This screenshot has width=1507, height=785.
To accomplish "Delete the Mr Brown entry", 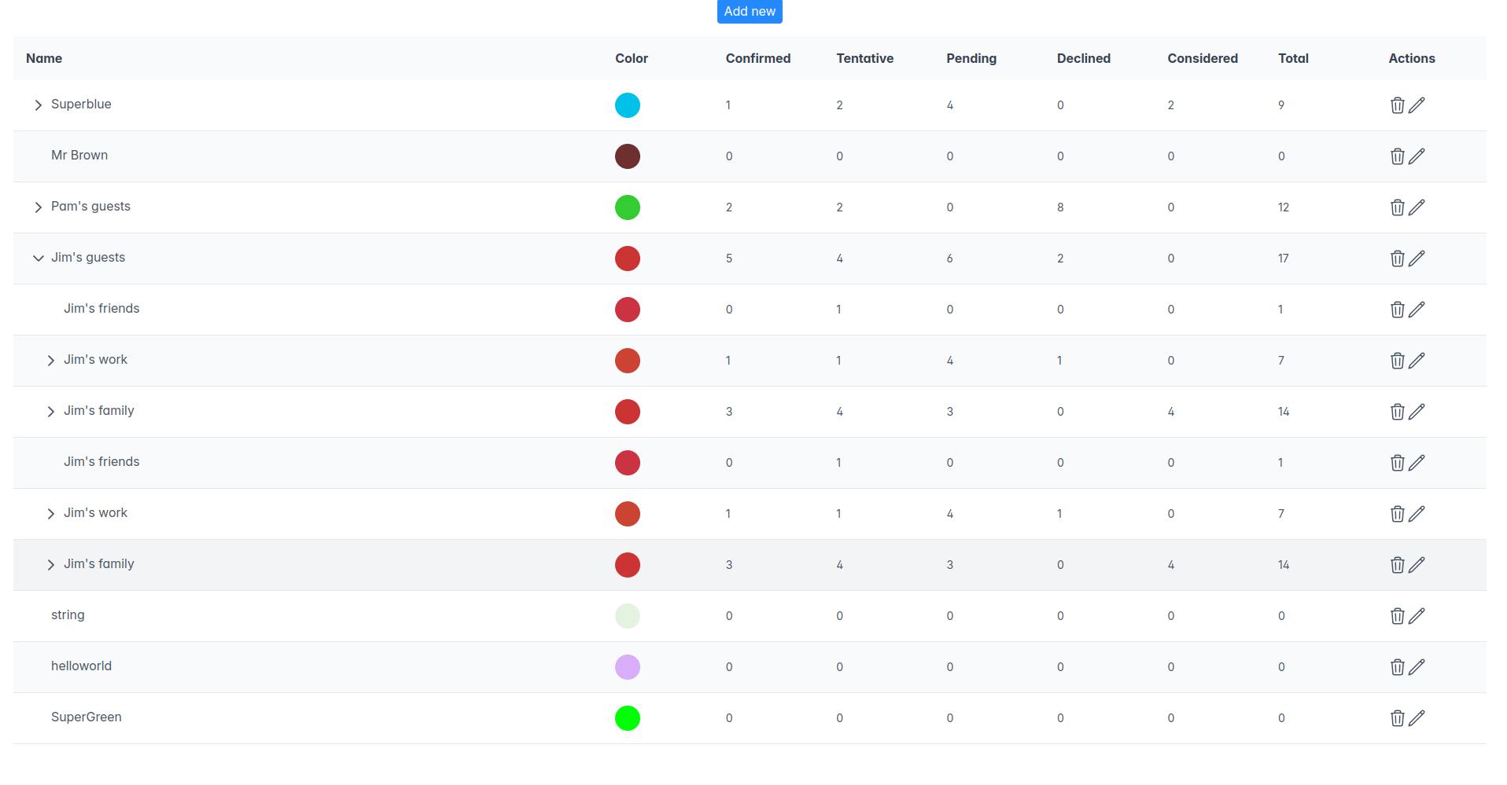I will [1397, 156].
